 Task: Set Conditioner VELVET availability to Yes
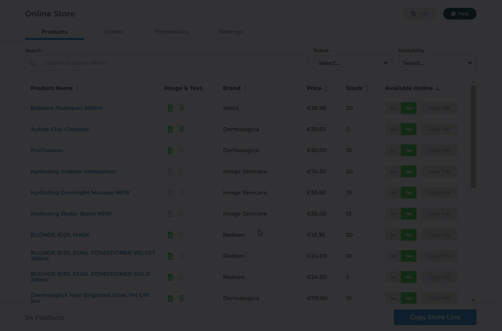pyautogui.click(x=409, y=256)
